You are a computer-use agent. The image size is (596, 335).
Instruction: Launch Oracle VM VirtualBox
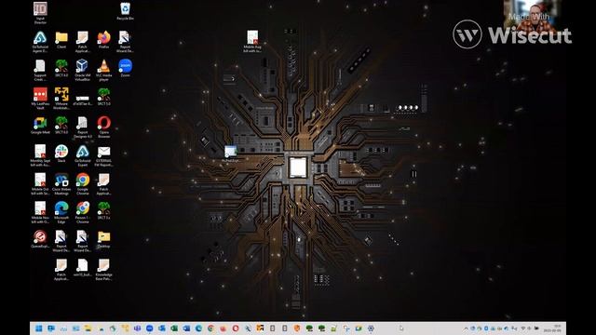tap(83, 71)
